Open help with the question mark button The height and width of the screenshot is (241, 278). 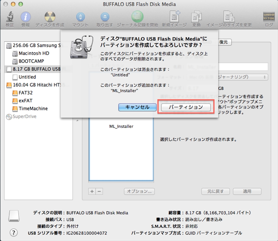coord(14,233)
